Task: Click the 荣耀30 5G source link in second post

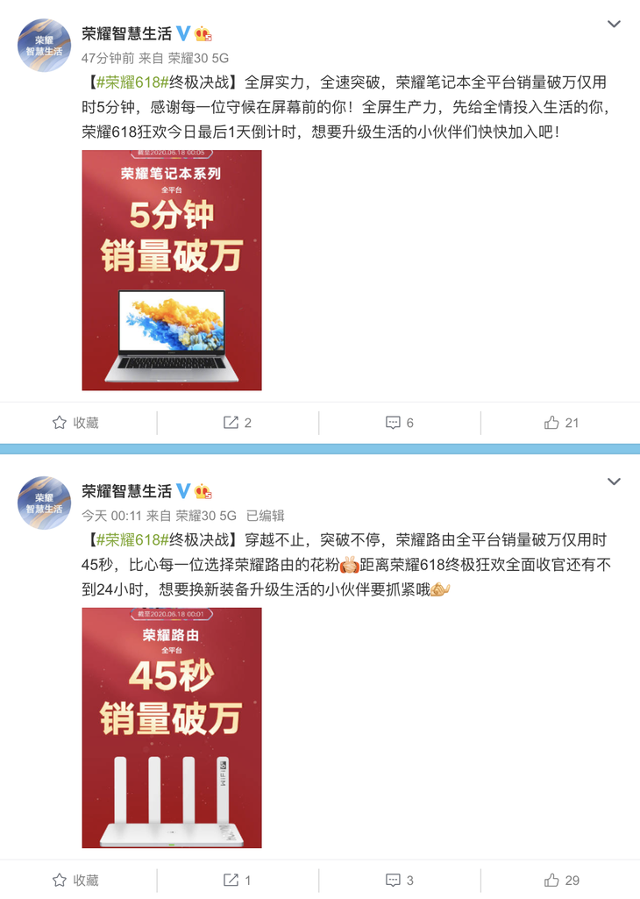Action: tap(206, 516)
